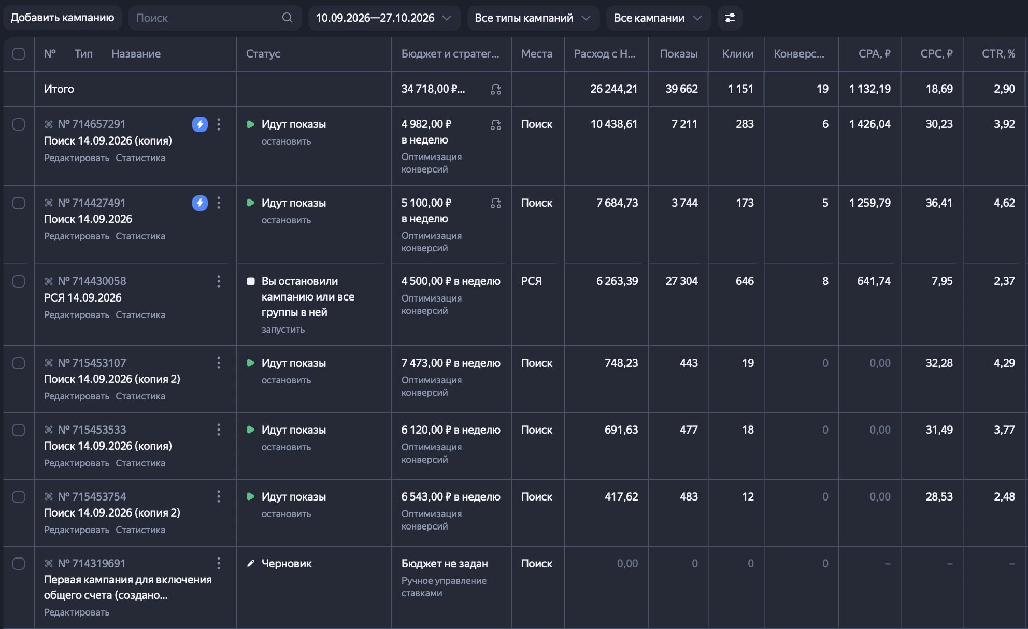
Task: Tick checkbox for draft campaign 714319691
Action: 19,563
